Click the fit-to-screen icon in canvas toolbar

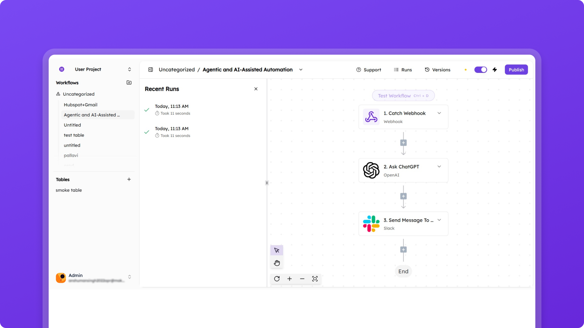pos(315,278)
